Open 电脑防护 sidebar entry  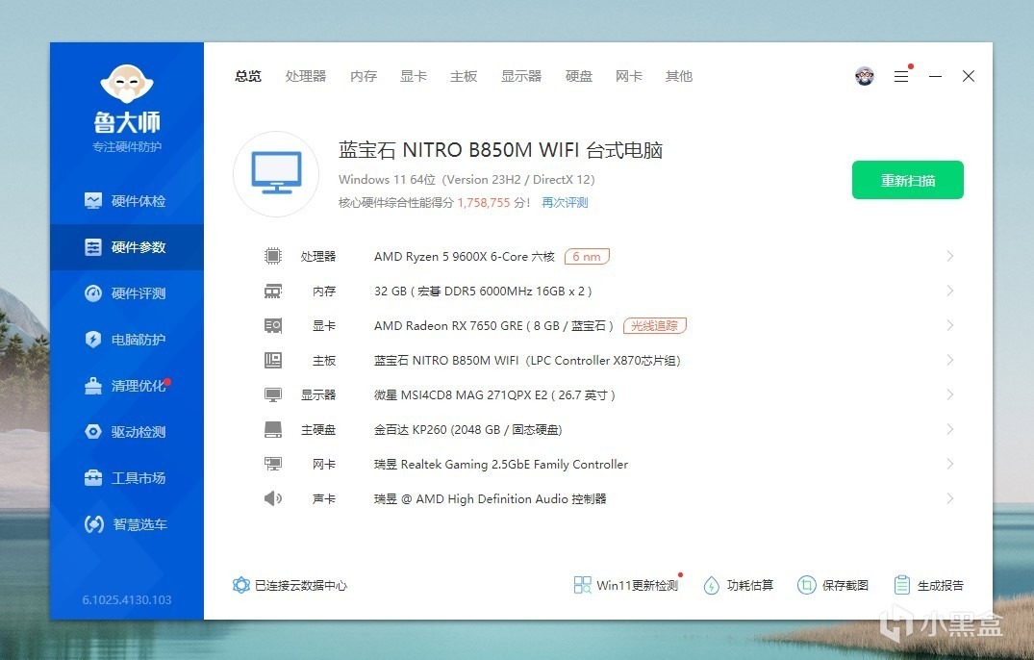127,339
